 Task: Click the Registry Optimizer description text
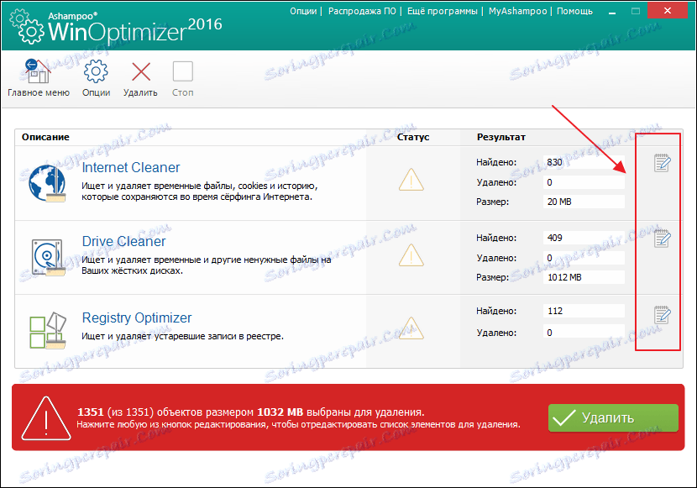[x=182, y=337]
